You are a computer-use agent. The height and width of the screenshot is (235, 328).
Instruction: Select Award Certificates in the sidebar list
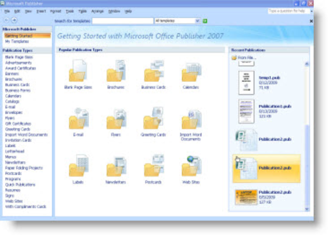click(21, 68)
